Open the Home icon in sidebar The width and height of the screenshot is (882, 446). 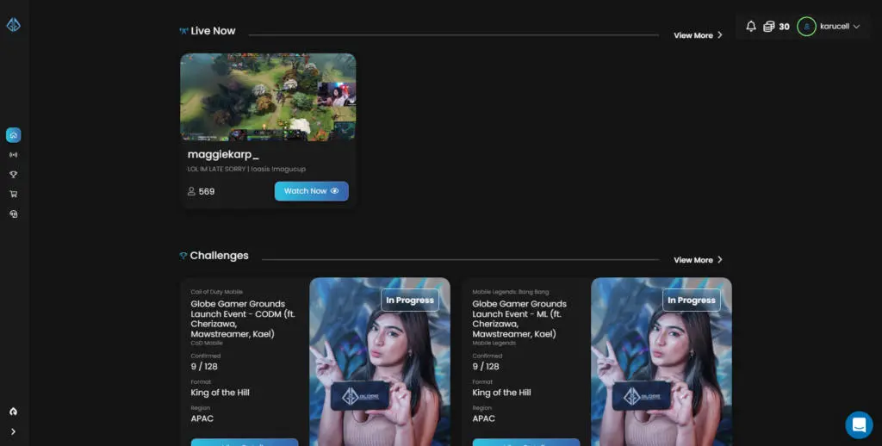tap(14, 135)
